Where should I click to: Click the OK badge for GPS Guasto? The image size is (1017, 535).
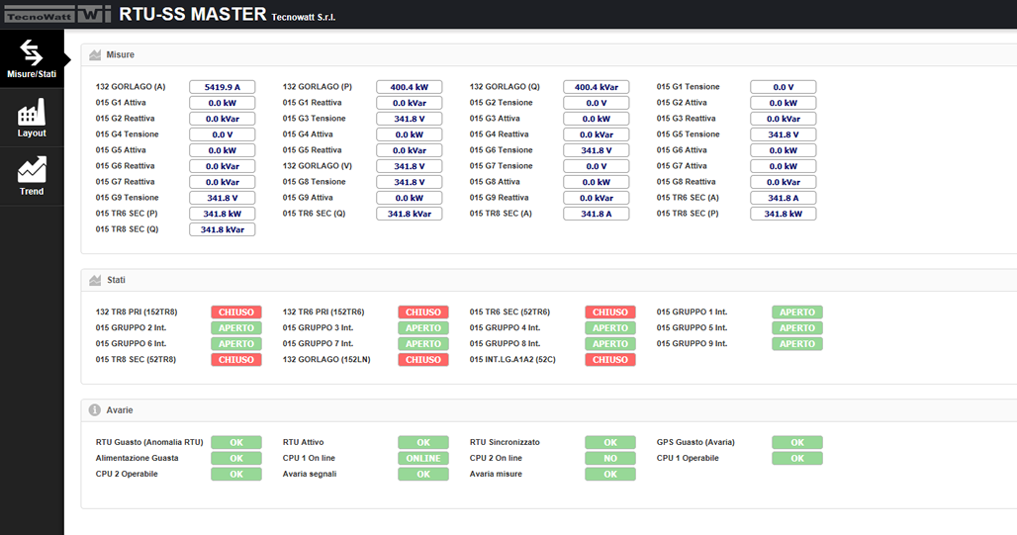[x=796, y=443]
